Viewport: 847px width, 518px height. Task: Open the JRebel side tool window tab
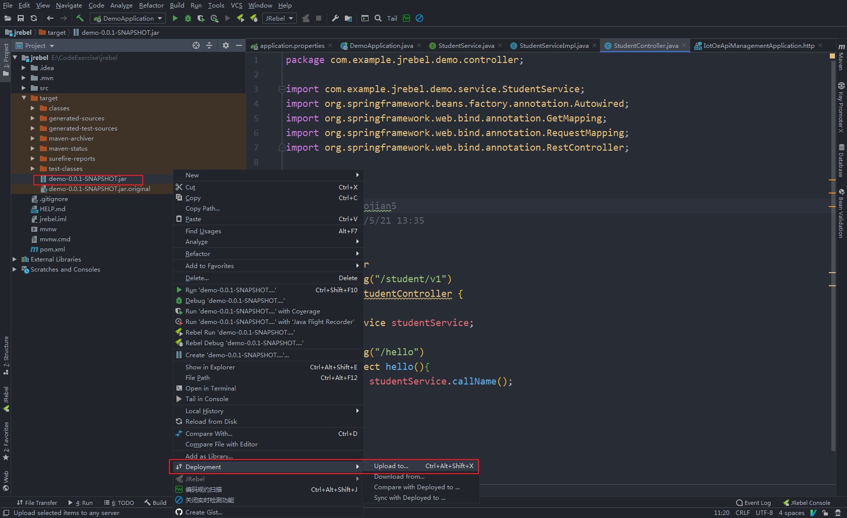(6, 399)
